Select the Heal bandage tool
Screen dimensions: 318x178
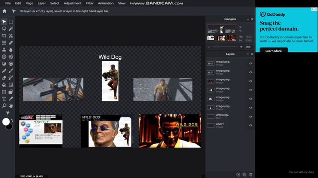11,43
